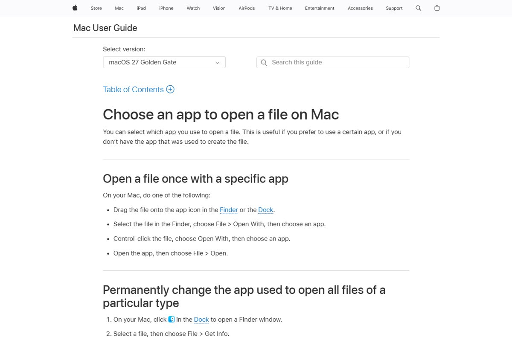Click the Apple logo icon
Screen dimensions: 512x337
[x=75, y=8]
